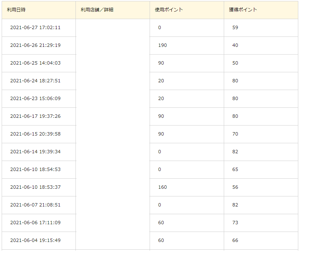Viewport: 326px width, 257px height.
Task: Select the 2021-06-04 19:15:49 date cell
Action: (x=35, y=240)
